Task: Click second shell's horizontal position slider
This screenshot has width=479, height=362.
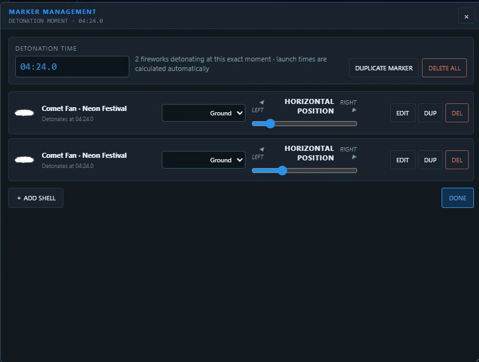Action: point(305,171)
